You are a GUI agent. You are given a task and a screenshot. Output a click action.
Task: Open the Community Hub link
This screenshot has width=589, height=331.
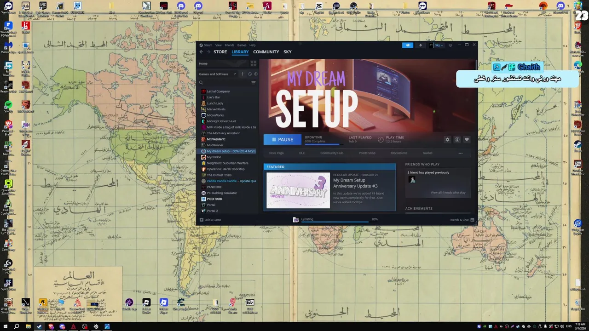(332, 153)
